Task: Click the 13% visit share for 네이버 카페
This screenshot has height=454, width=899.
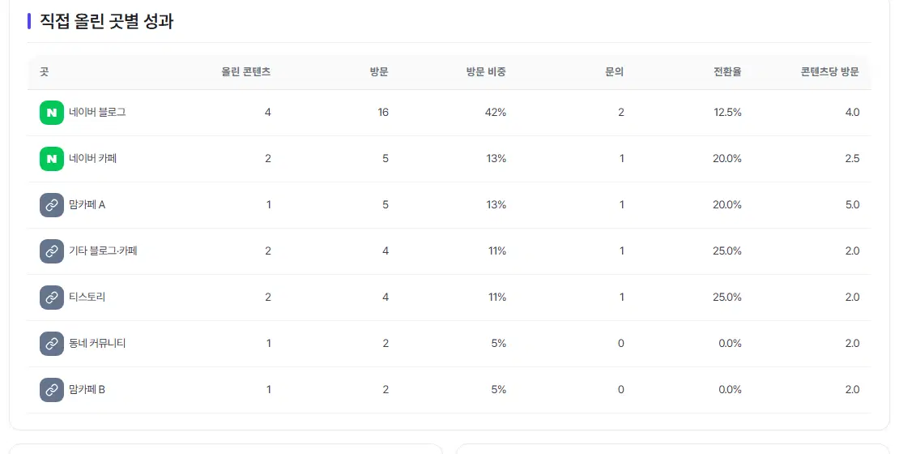Action: click(x=496, y=158)
